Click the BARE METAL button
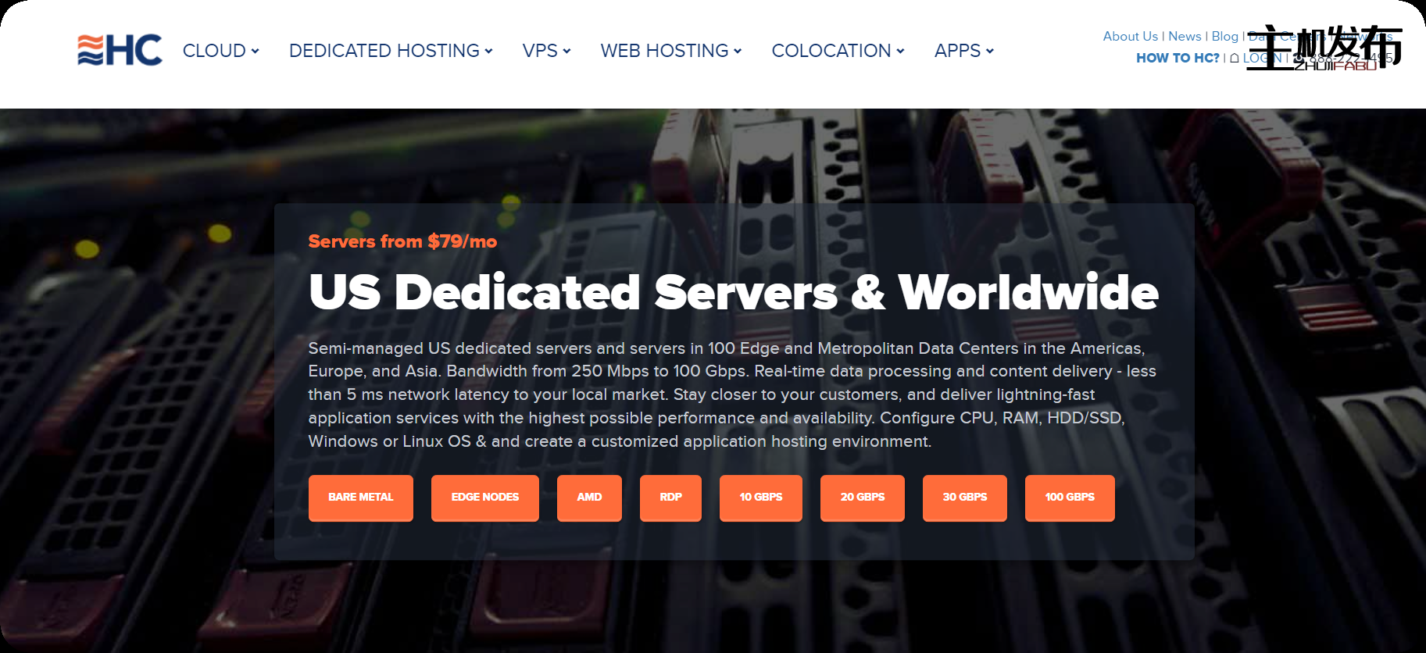The height and width of the screenshot is (653, 1426). coord(360,498)
